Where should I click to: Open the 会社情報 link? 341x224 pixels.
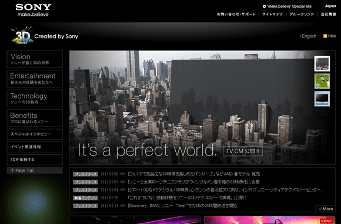tap(329, 14)
